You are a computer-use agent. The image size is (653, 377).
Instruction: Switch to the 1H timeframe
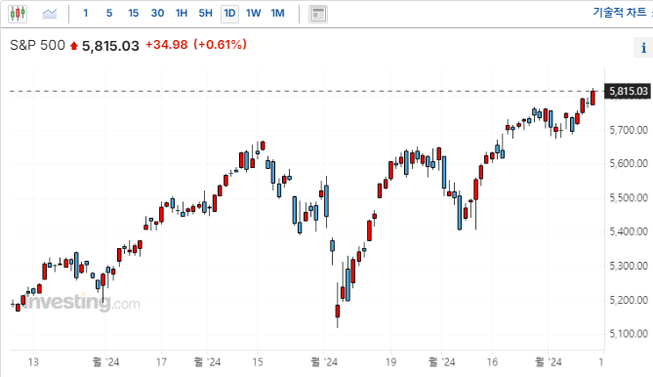[x=182, y=14]
